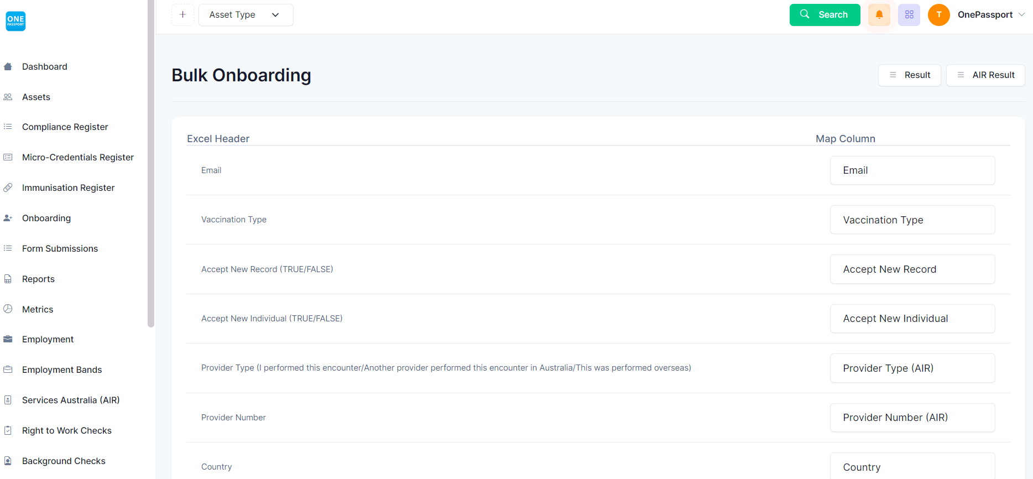Go to Dashboard menu item

pos(45,66)
